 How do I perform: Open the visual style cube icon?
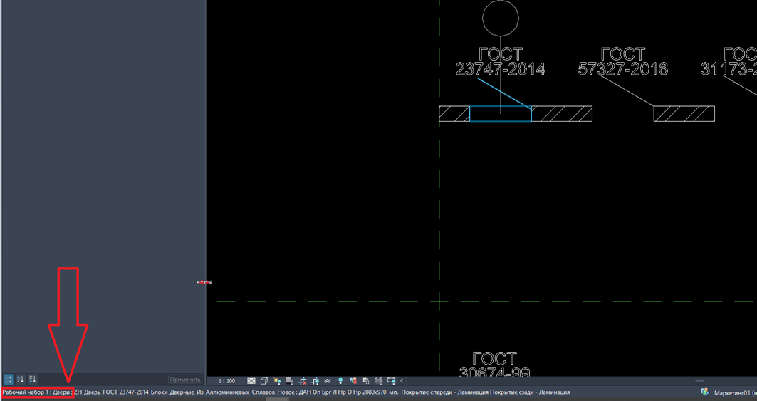264,381
